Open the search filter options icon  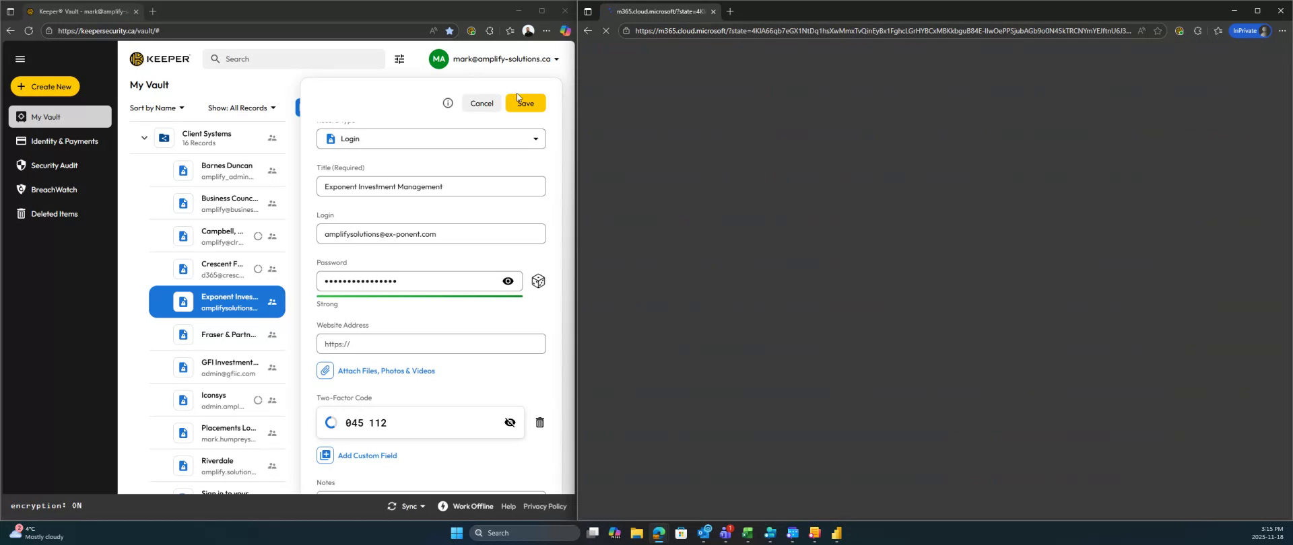point(399,59)
